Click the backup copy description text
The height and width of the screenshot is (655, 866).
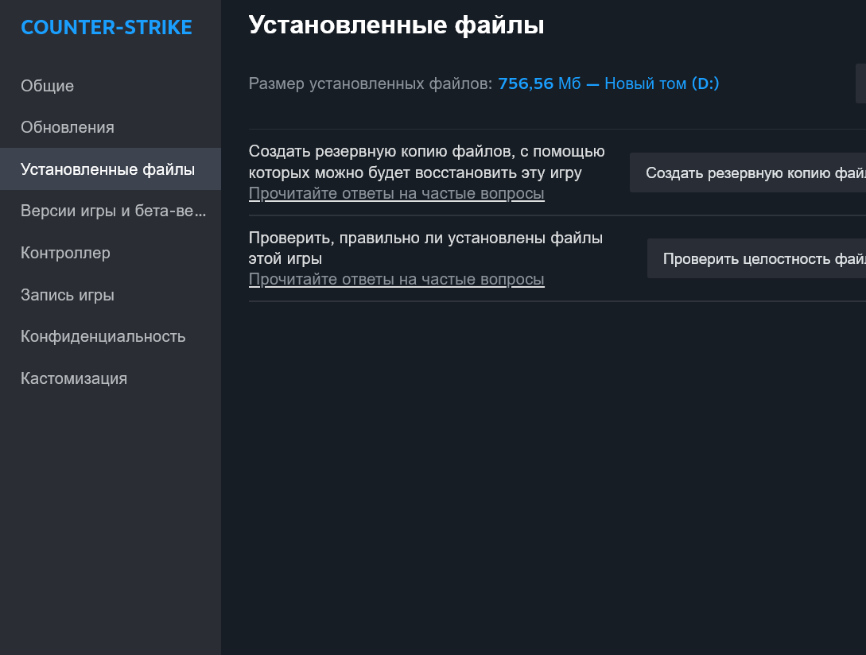[426, 162]
